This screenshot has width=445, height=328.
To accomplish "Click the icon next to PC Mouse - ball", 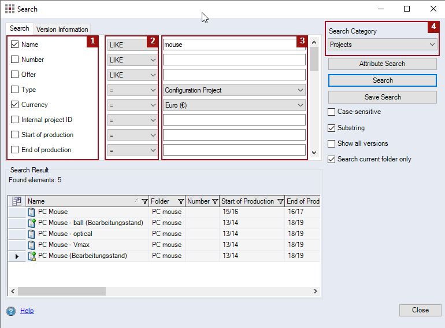I will (32, 223).
